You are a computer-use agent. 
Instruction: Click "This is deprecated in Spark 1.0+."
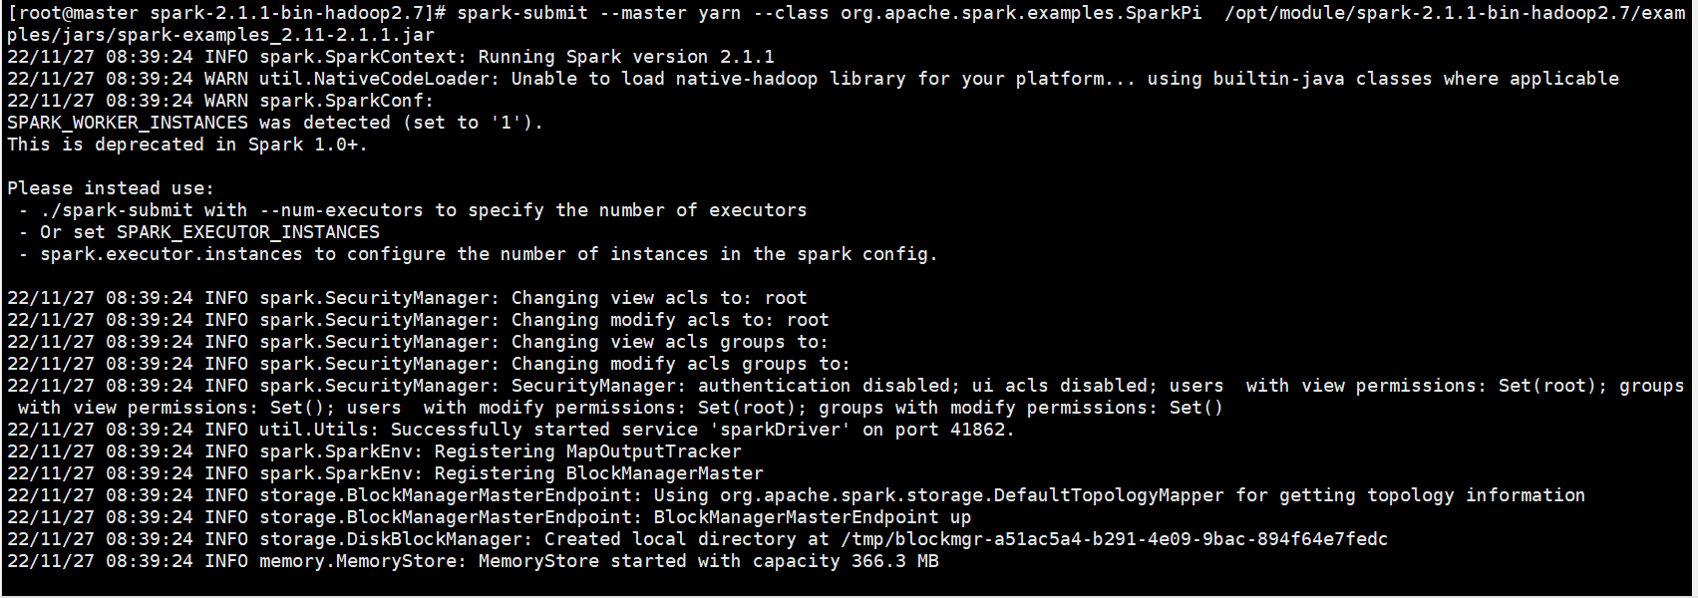pos(187,145)
